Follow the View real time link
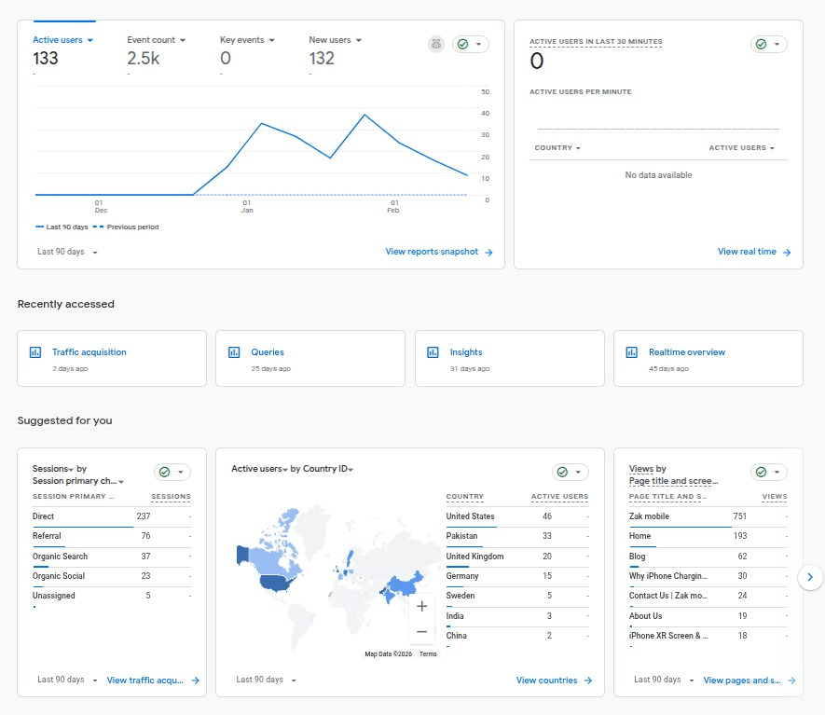 click(753, 252)
